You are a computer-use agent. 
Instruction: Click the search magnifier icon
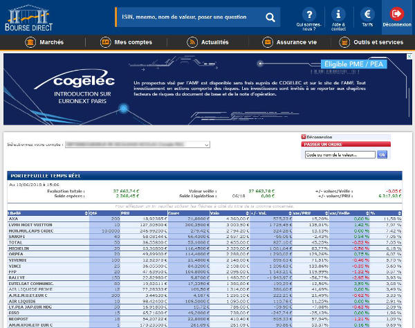[x=270, y=17]
